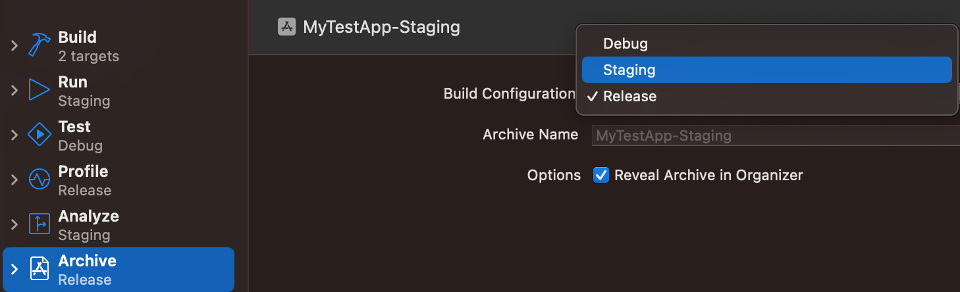Open the Analyze Staging scheme action
Screen dimensions: 960x292
(x=88, y=225)
